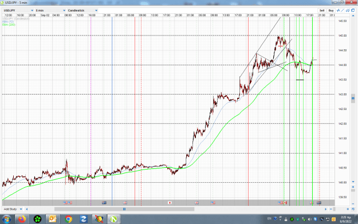358x224 pixels.
Task: Click vertical zoom in plus icon
Action: click(353, 187)
